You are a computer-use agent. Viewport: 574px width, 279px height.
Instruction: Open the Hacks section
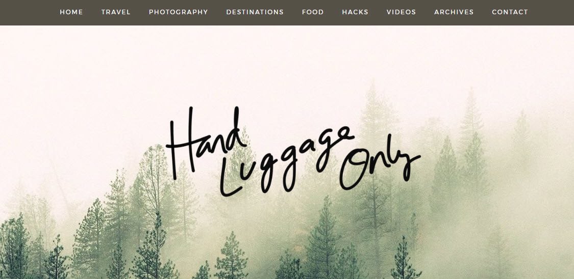point(355,12)
